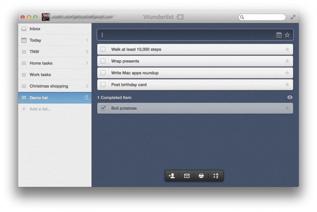Click the new task input field
The width and height of the screenshot is (317, 212).
[187, 35]
